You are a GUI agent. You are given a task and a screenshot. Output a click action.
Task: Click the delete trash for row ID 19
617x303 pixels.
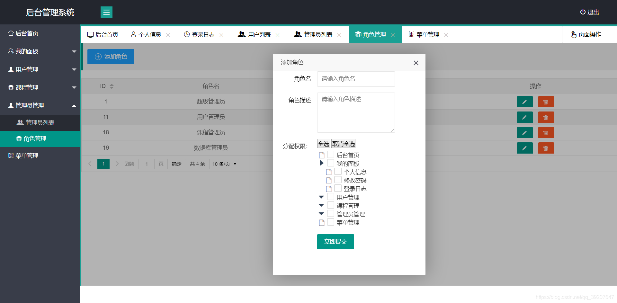point(546,148)
